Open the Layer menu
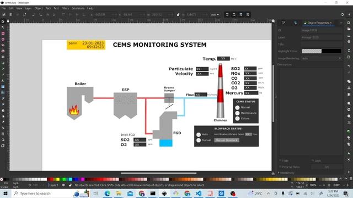Screen dimensions: 353x198 28,8
